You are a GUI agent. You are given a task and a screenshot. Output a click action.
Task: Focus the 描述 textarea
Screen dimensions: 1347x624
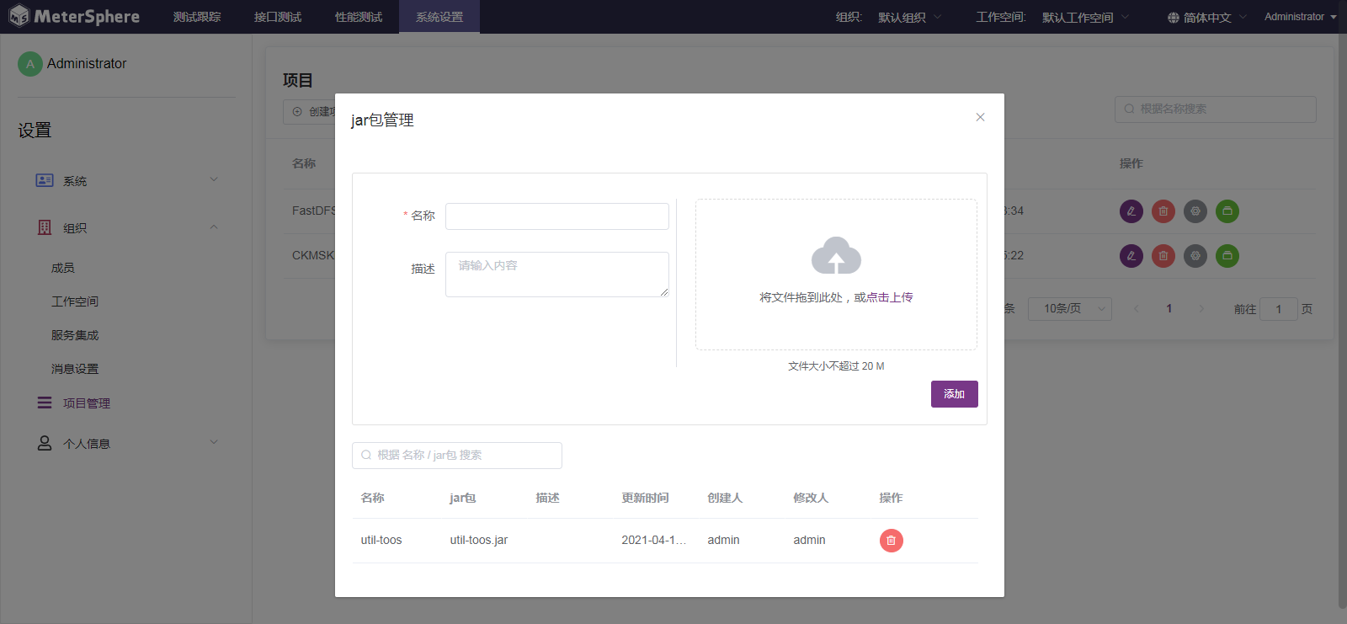click(x=557, y=275)
